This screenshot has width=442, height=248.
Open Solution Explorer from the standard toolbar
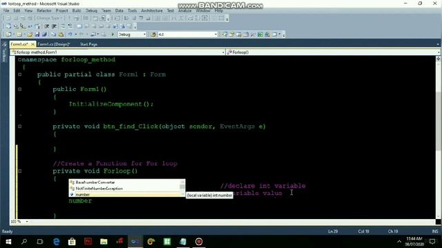(224, 34)
